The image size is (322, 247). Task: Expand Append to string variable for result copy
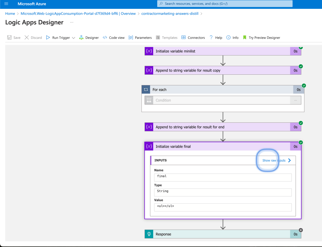(223, 70)
